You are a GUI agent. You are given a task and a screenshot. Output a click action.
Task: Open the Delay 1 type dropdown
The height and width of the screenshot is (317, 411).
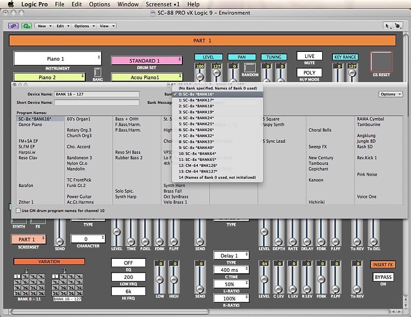pyautogui.click(x=231, y=256)
